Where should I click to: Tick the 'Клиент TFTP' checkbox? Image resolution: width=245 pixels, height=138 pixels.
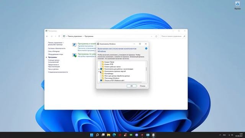(101, 64)
